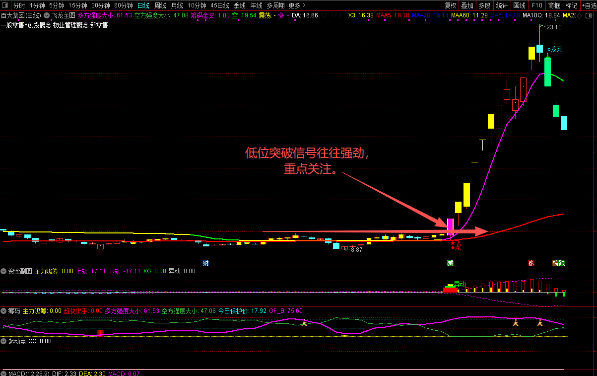Expand the 飞龙主图 indicator dropdown
The image size is (597, 376).
pyautogui.click(x=47, y=15)
